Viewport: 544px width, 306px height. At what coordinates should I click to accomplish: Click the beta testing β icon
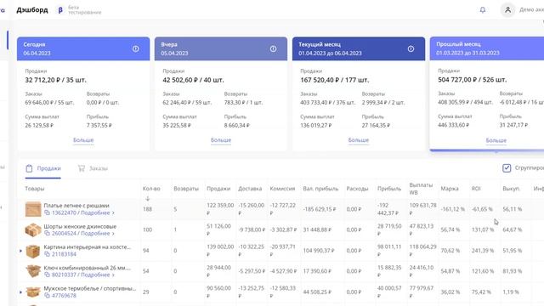tap(60, 10)
